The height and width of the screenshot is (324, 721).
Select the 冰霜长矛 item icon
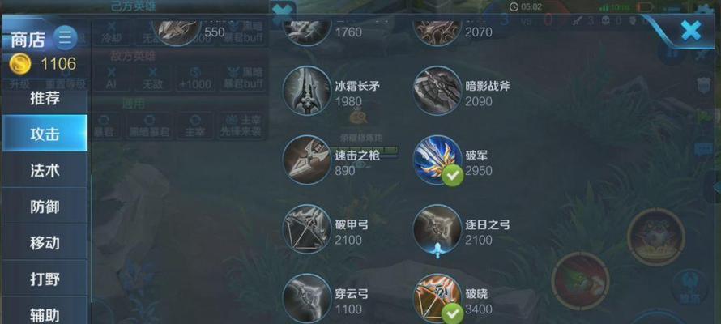[x=307, y=91]
